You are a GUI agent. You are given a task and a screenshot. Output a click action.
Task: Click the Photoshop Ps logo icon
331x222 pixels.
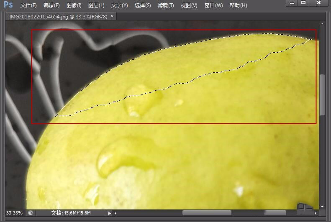coord(8,5)
